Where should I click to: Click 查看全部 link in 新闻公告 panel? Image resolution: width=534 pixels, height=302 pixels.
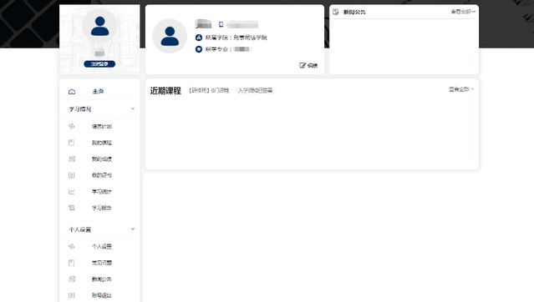tap(463, 12)
